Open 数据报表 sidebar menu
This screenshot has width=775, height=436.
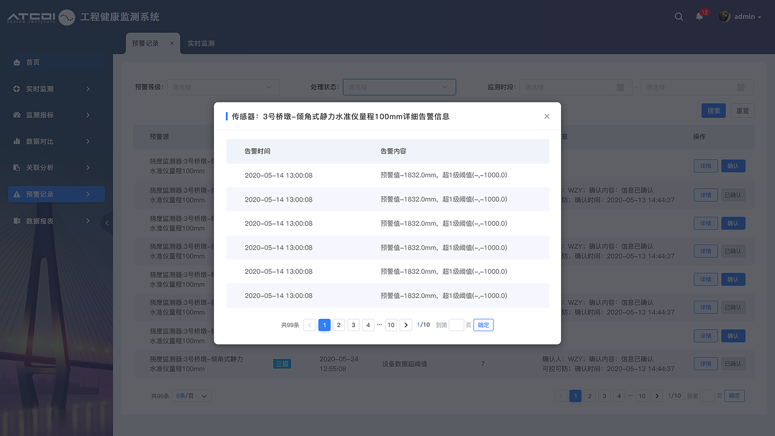point(56,221)
